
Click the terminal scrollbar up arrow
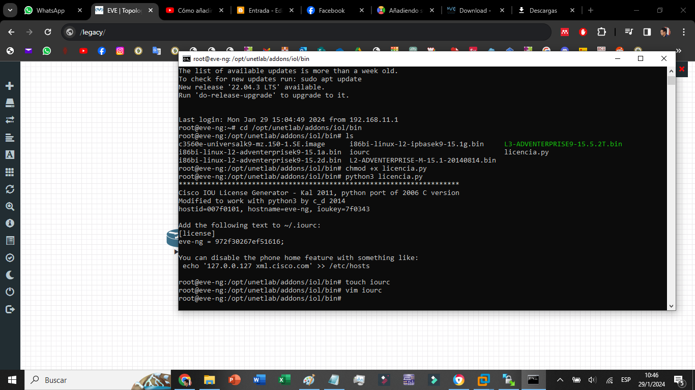pos(671,71)
